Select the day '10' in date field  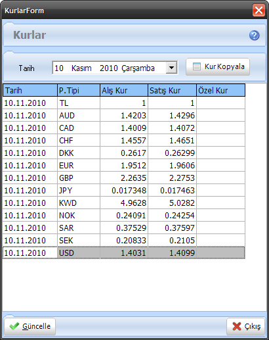coord(59,68)
